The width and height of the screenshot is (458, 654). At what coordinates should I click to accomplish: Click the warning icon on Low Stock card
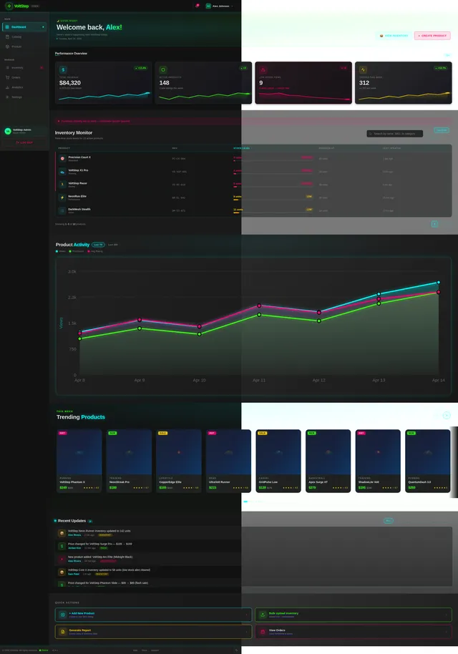[x=263, y=69]
